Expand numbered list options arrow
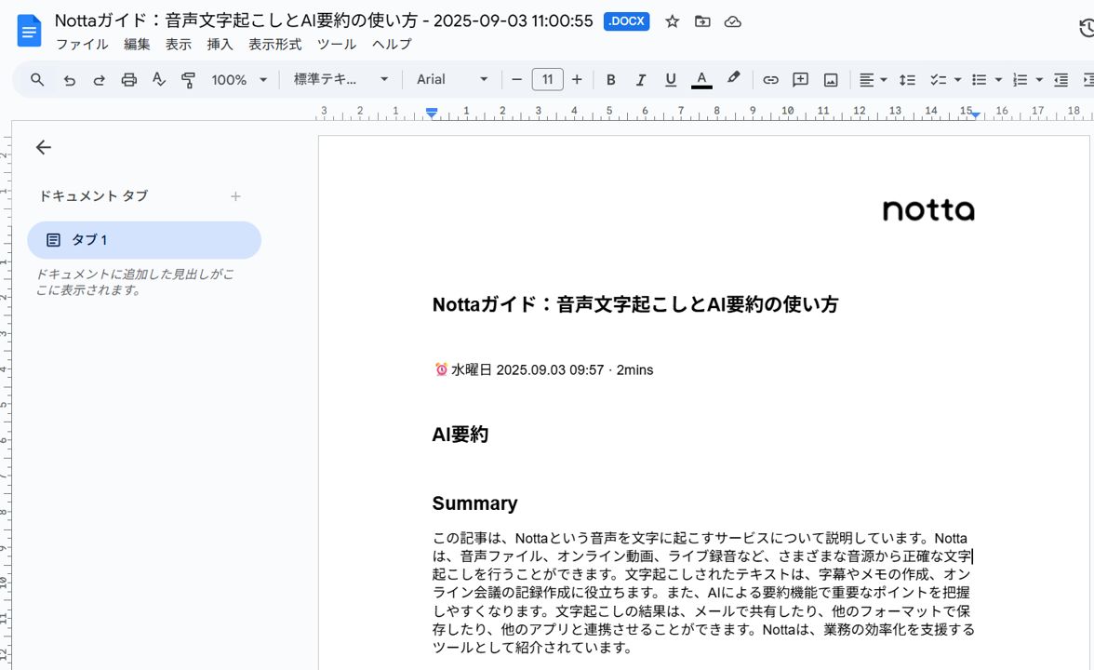This screenshot has height=670, width=1094. click(1039, 80)
